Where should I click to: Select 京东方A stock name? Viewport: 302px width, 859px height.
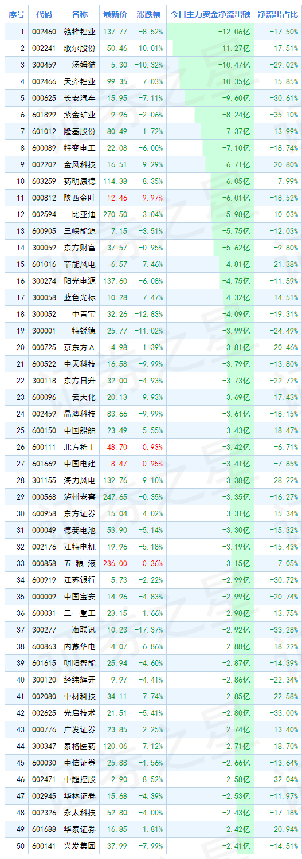pyautogui.click(x=80, y=347)
